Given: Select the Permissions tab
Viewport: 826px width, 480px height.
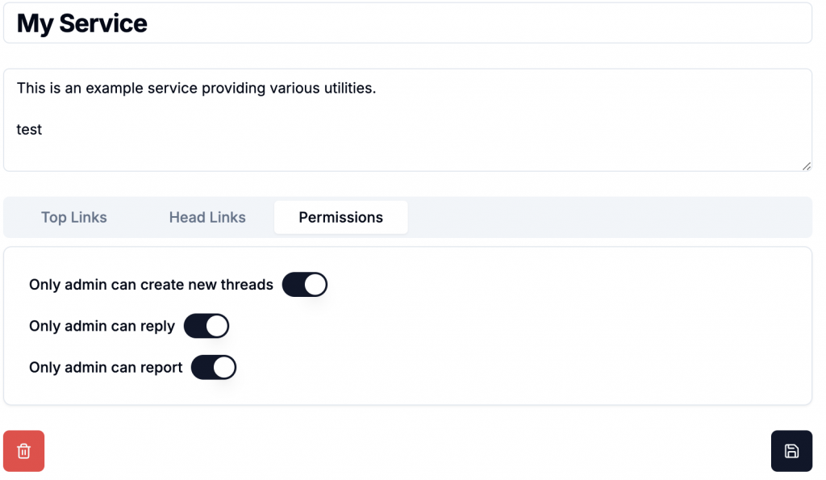Looking at the screenshot, I should click(x=340, y=217).
